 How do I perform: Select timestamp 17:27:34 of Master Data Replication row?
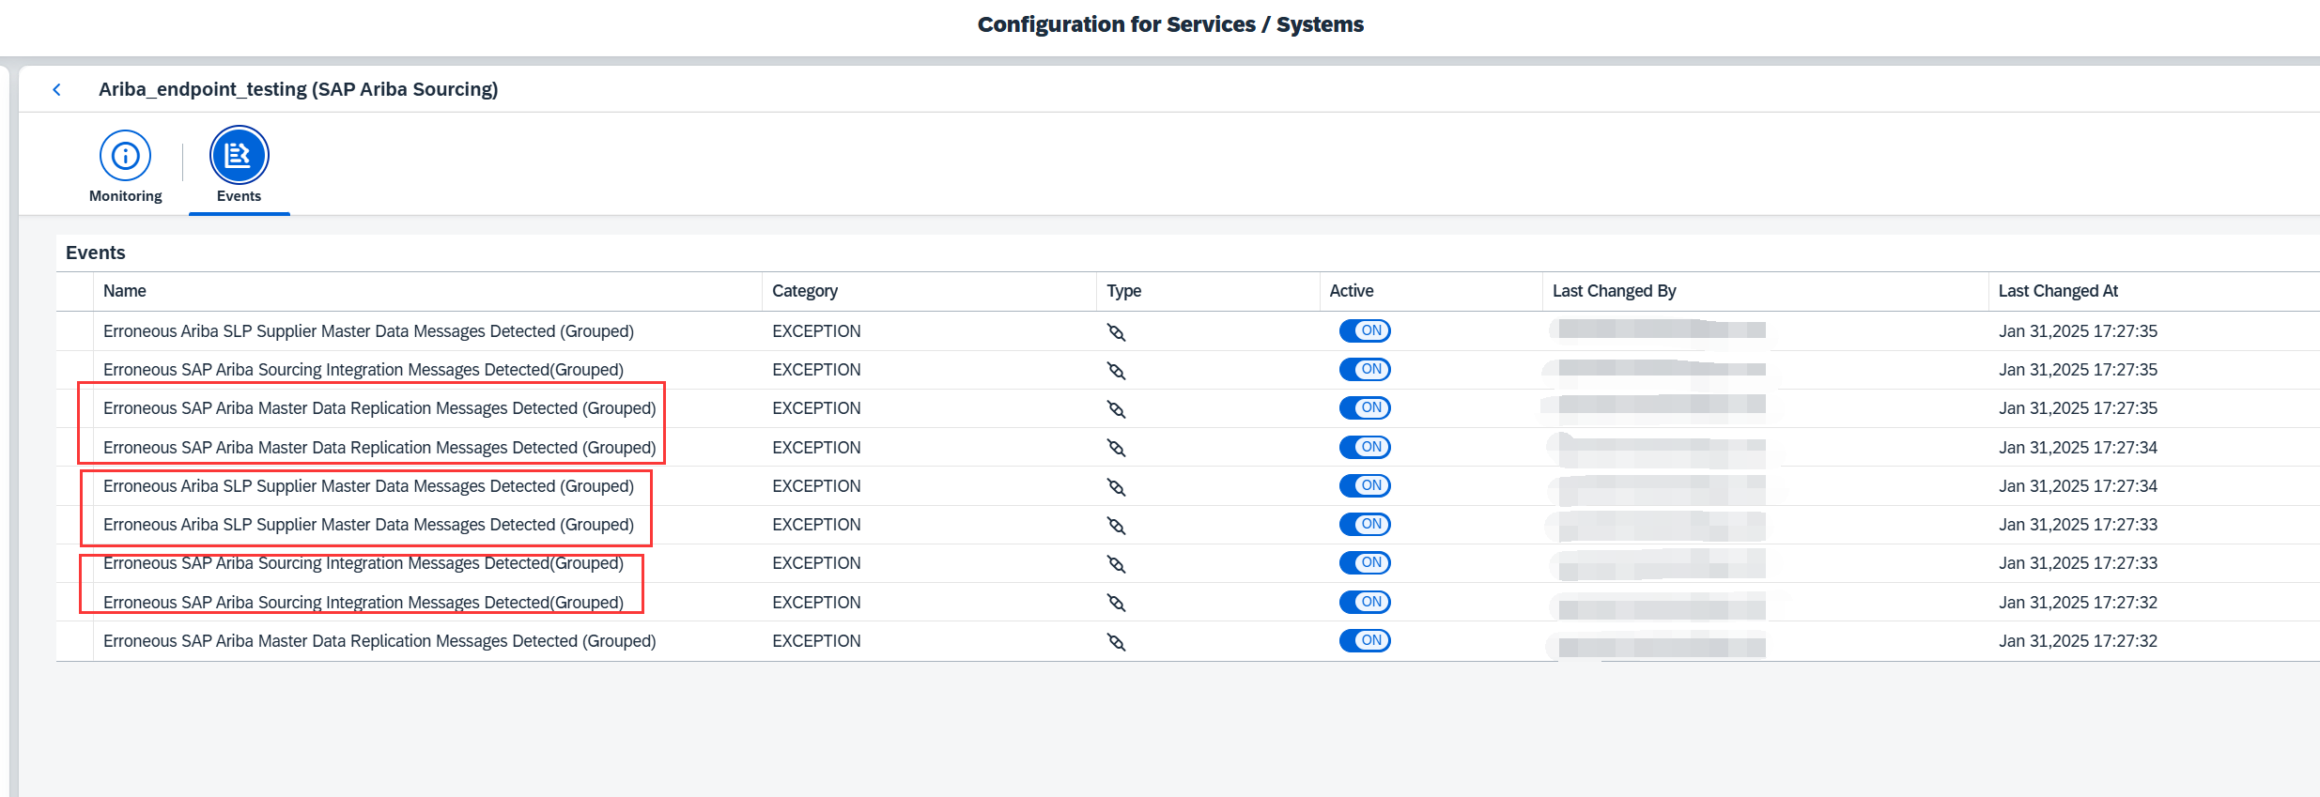pos(2078,448)
